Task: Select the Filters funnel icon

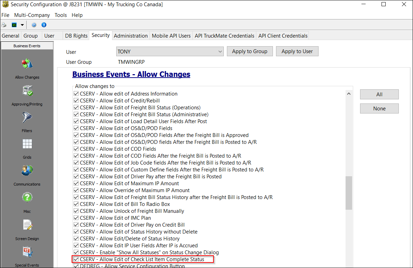Action: (27, 118)
